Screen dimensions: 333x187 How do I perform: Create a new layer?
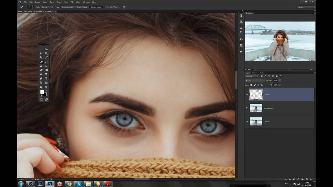click(307, 179)
